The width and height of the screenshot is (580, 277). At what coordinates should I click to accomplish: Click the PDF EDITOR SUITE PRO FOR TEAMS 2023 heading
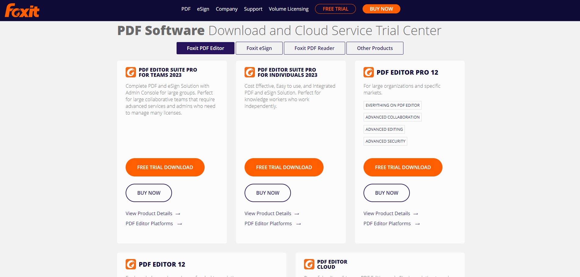(168, 72)
